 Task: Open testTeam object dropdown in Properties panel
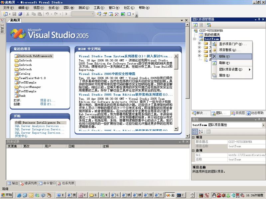(x=263, y=125)
